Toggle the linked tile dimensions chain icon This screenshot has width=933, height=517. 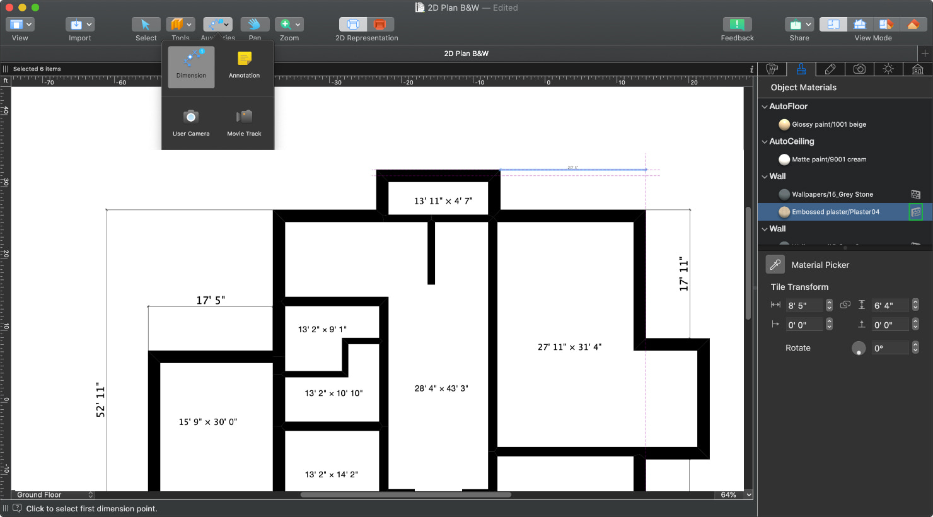pyautogui.click(x=845, y=305)
